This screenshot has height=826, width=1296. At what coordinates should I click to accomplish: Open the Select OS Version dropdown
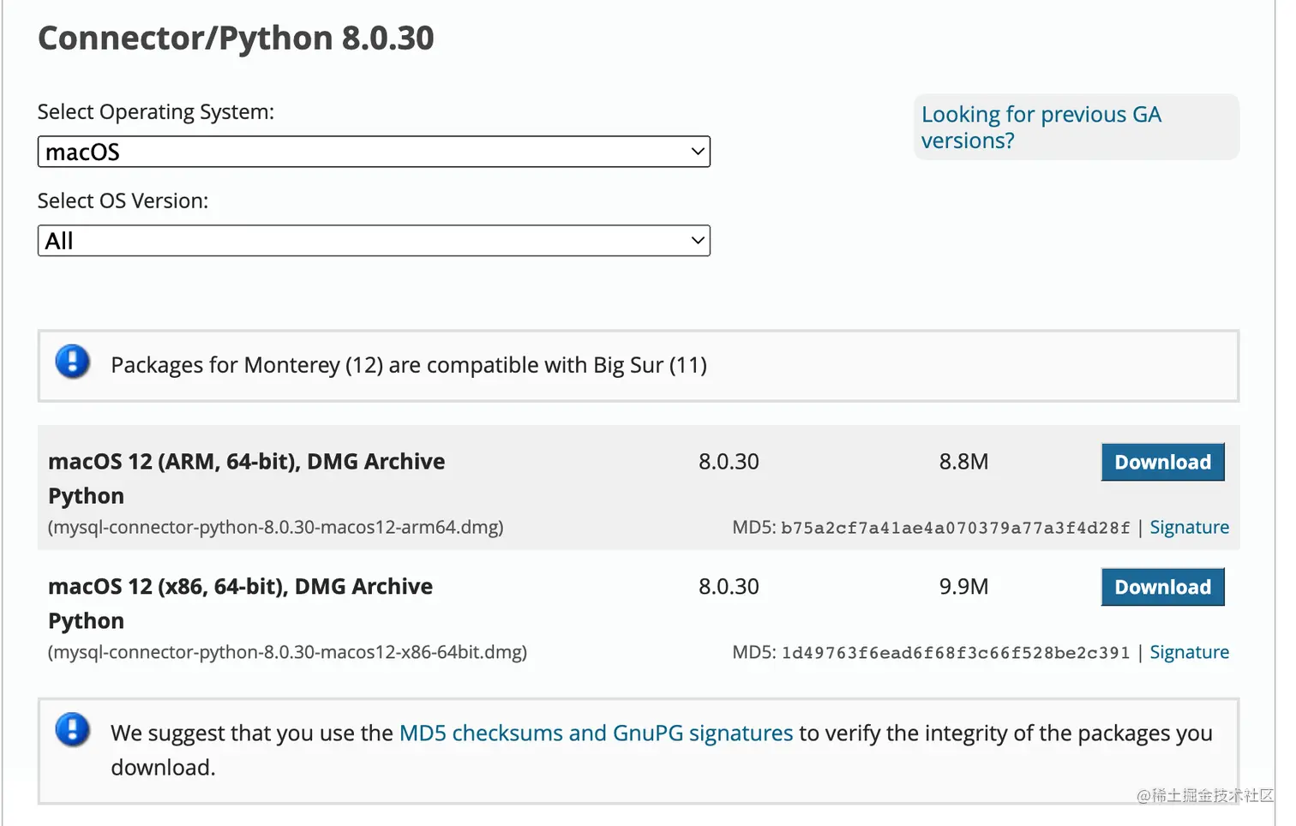[x=374, y=241]
